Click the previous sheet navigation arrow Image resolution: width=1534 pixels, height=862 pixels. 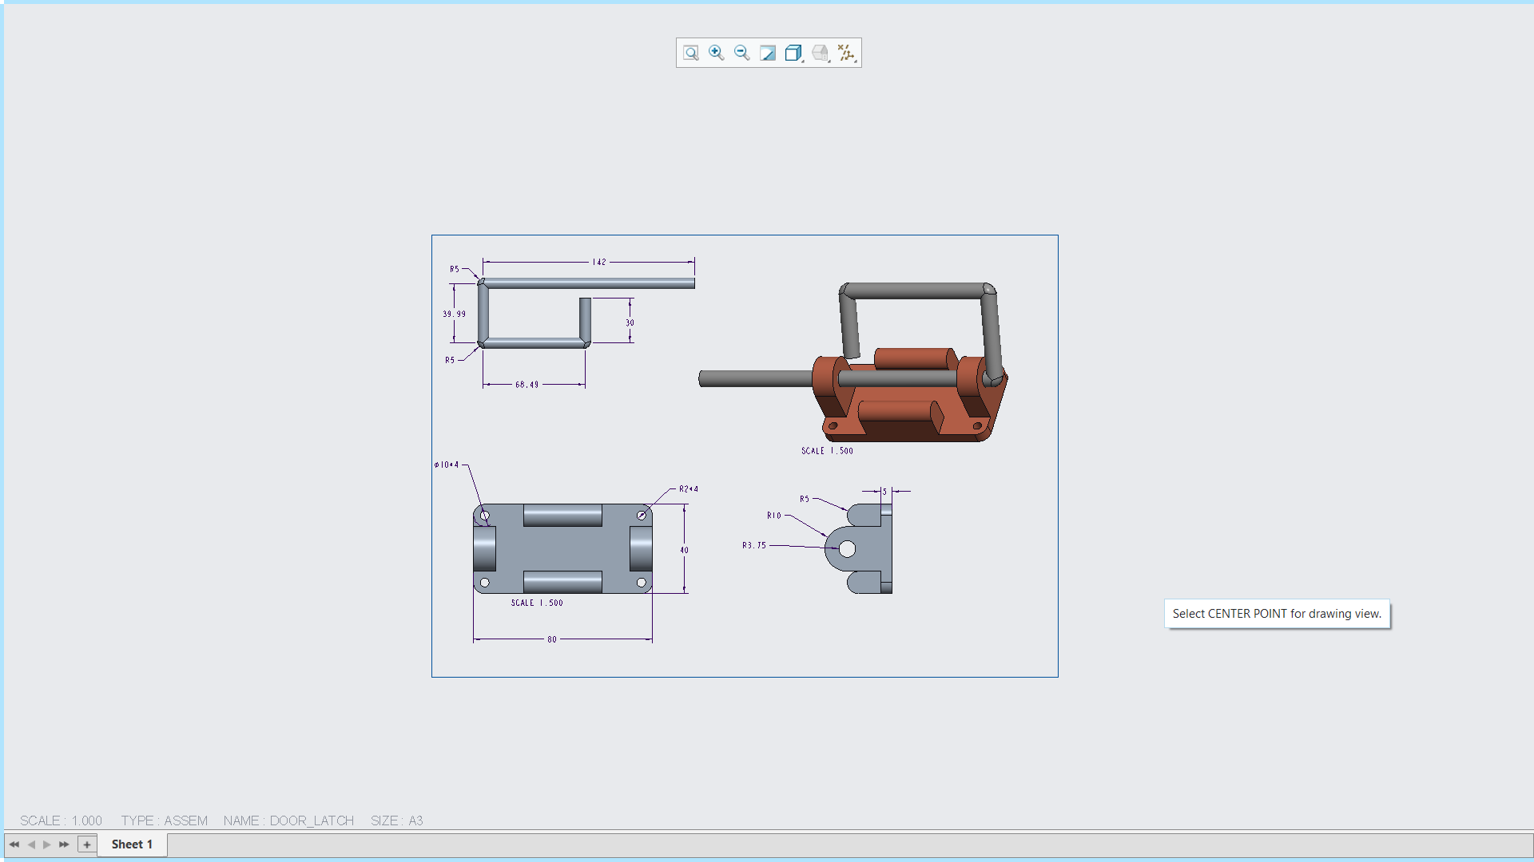pyautogui.click(x=30, y=844)
